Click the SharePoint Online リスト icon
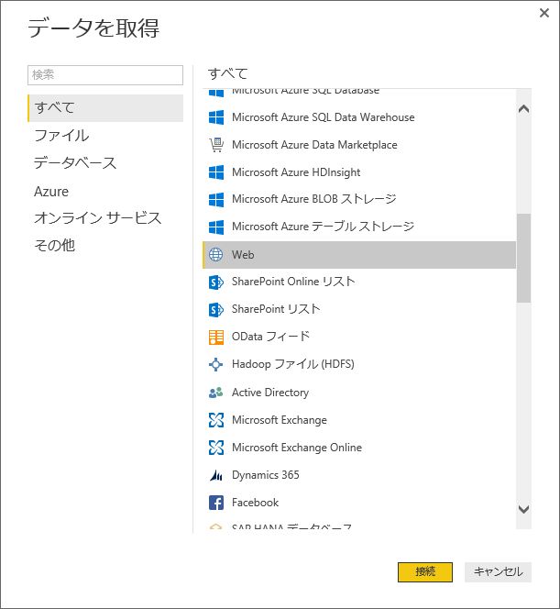Screen dimensions: 560x609 216,282
